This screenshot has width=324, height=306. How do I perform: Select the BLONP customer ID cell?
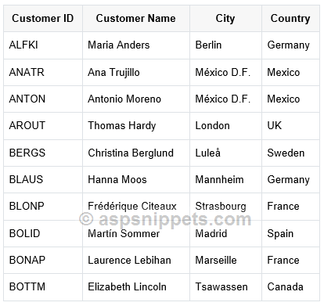(43, 207)
